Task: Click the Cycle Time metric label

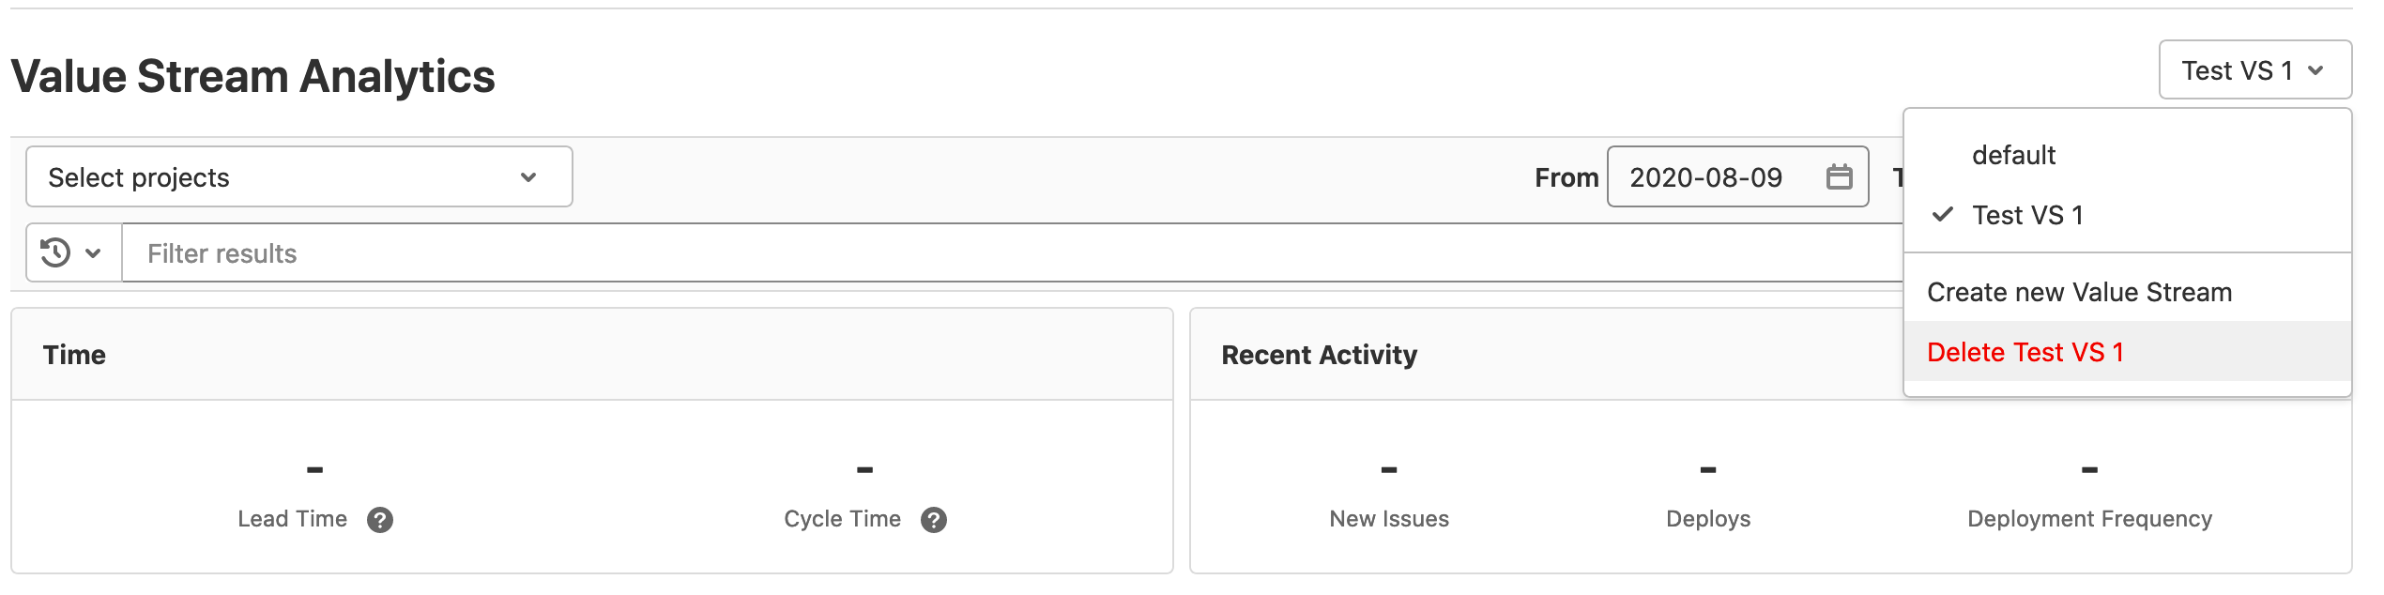Action: point(842,519)
